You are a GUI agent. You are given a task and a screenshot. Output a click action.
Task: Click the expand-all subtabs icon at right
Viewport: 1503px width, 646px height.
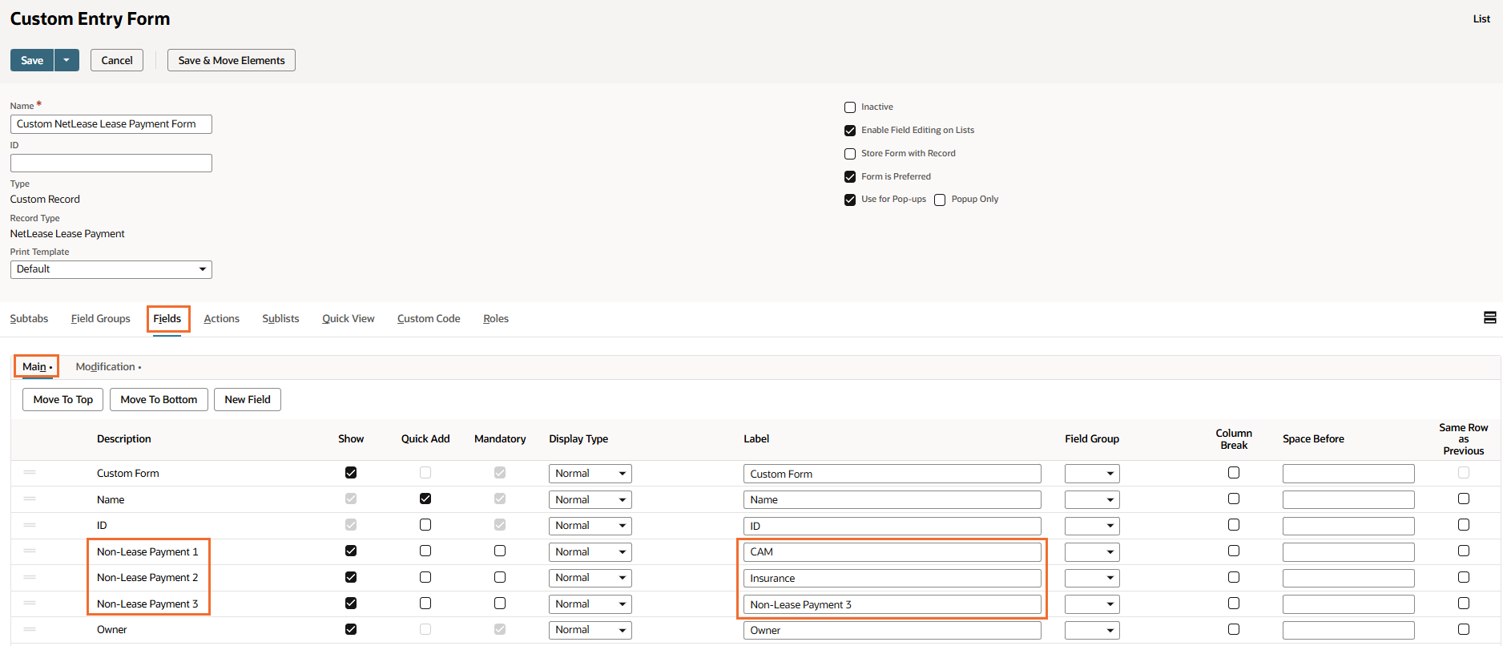(1489, 318)
